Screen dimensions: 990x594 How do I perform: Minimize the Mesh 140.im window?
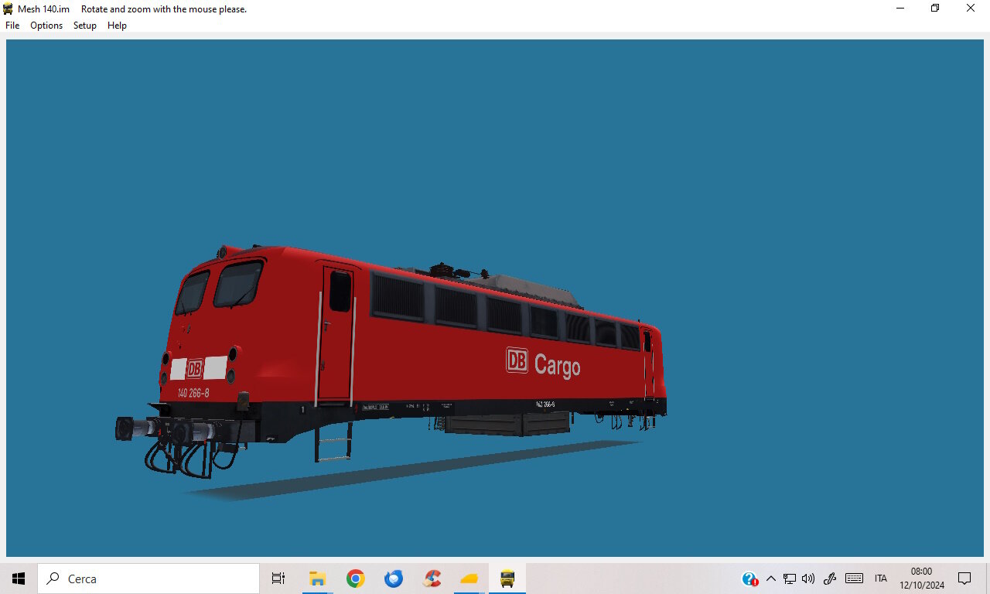900,9
